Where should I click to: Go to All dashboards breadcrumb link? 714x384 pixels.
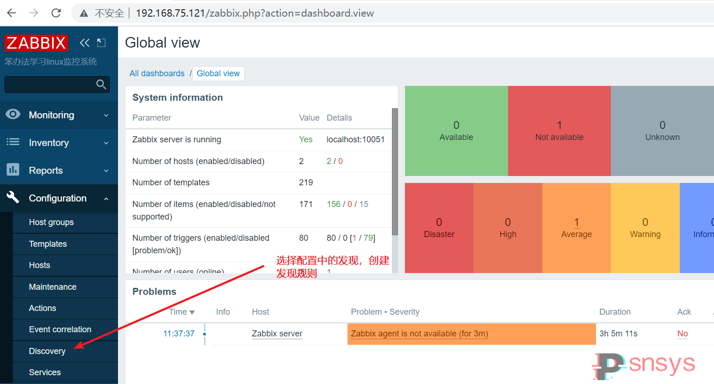tap(157, 73)
